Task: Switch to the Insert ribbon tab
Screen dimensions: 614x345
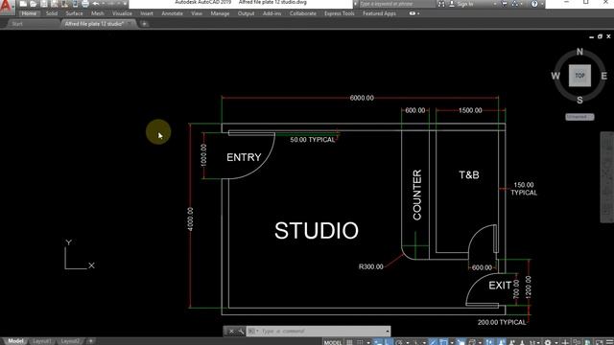Action: (147, 13)
